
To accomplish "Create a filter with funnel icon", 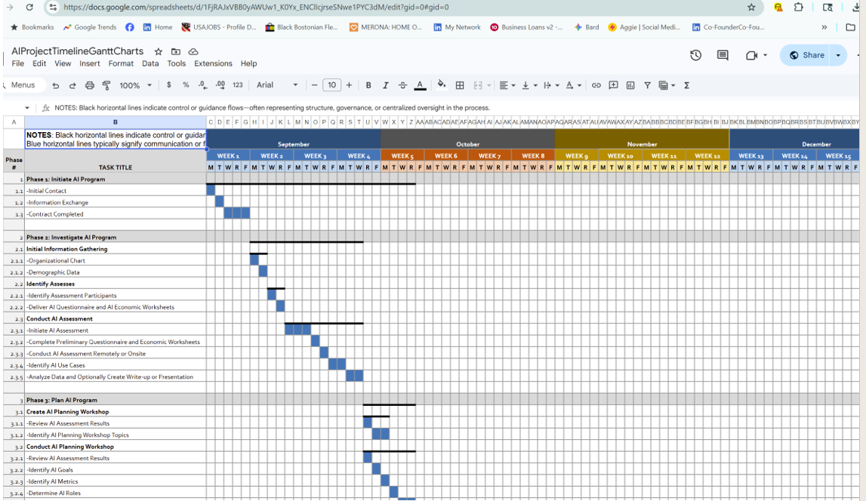I will (x=647, y=85).
